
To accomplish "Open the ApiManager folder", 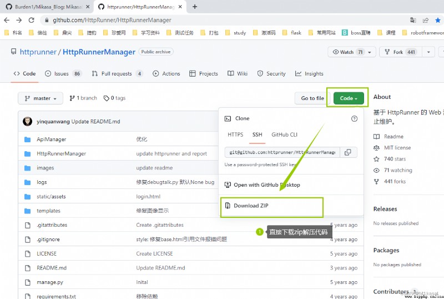I will tap(51, 139).
